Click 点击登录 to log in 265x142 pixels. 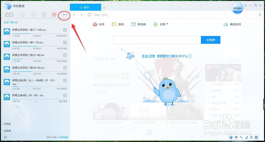click(x=19, y=6)
